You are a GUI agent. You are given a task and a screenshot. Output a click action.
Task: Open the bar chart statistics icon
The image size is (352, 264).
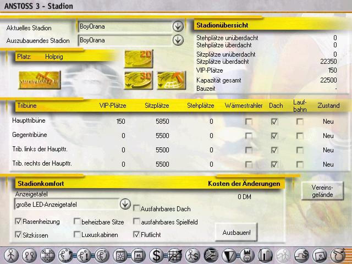(x=265, y=255)
